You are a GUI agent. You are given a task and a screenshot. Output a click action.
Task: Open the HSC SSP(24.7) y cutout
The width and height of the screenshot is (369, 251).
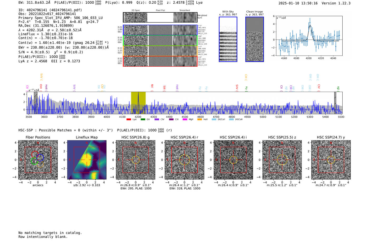point(331,160)
